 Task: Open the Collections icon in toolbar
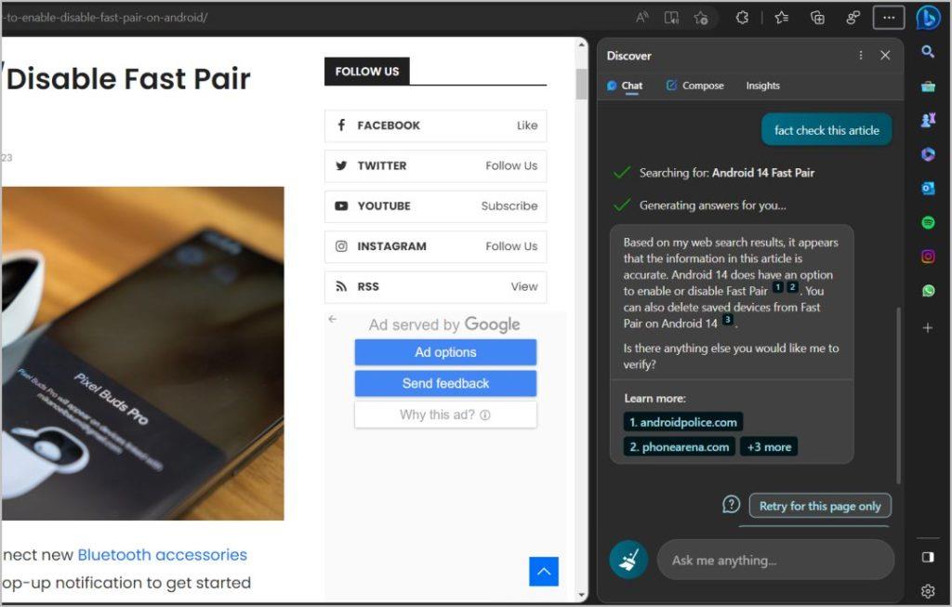click(817, 18)
